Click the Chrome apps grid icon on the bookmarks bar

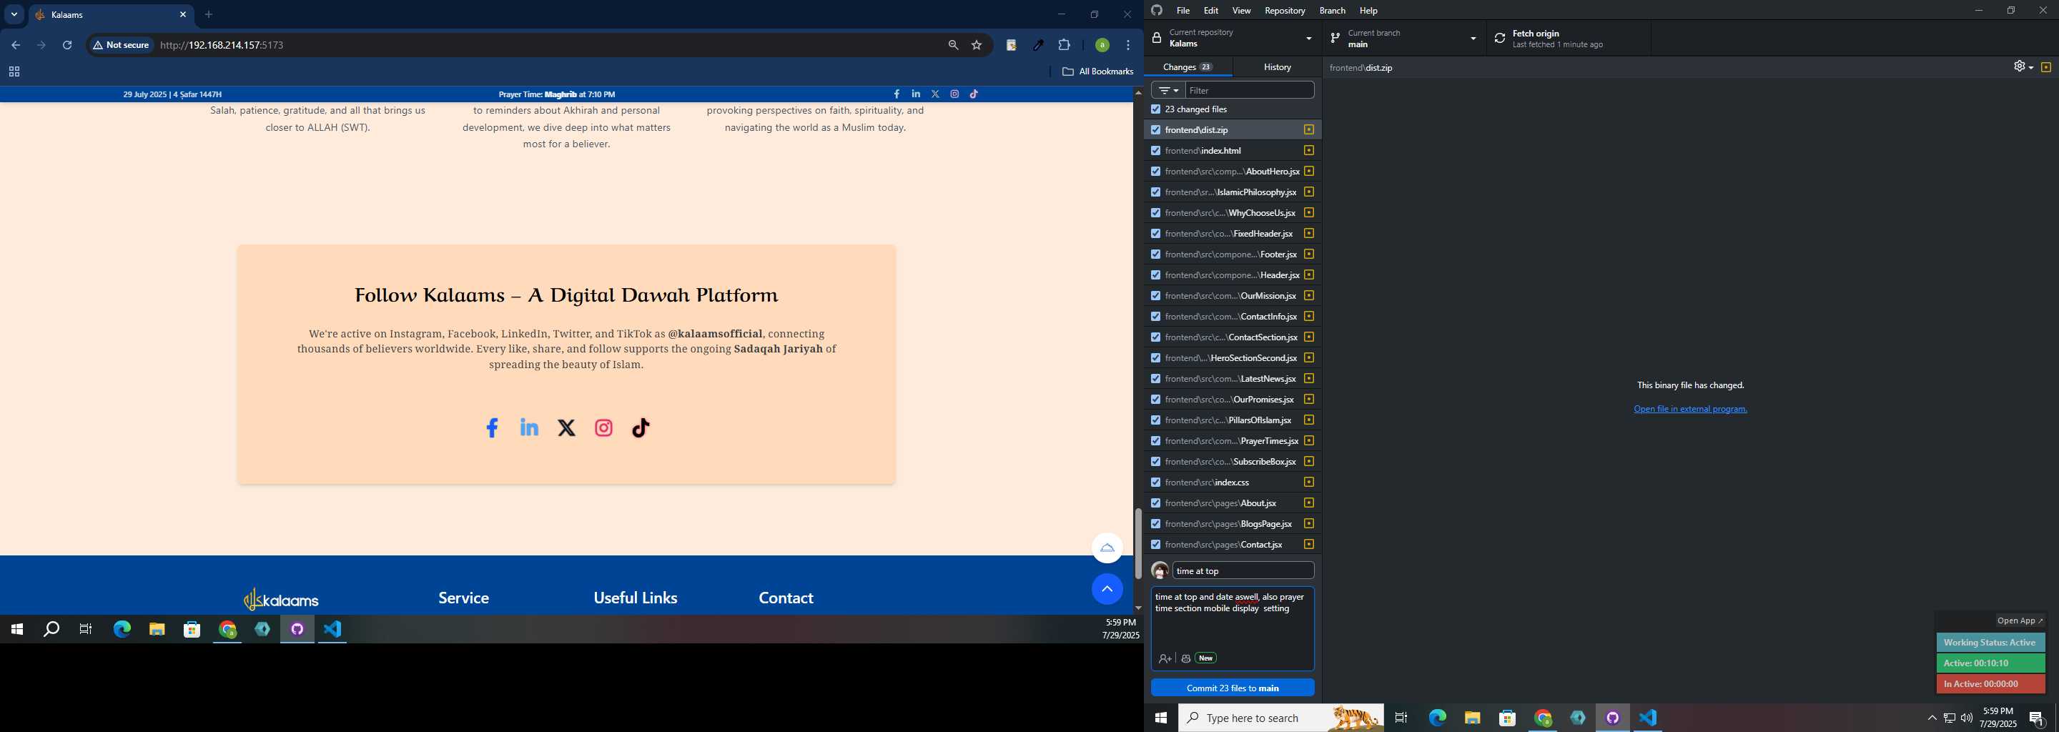point(14,72)
